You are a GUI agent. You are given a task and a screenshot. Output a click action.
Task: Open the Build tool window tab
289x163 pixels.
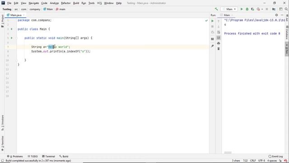point(64,156)
